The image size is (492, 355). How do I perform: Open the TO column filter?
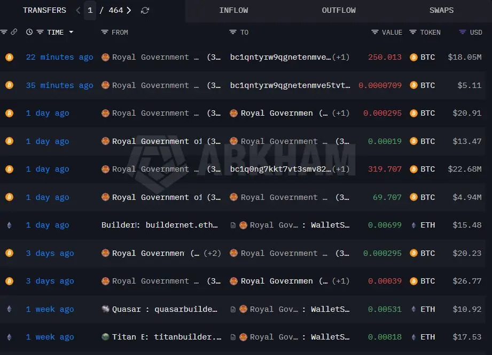232,32
